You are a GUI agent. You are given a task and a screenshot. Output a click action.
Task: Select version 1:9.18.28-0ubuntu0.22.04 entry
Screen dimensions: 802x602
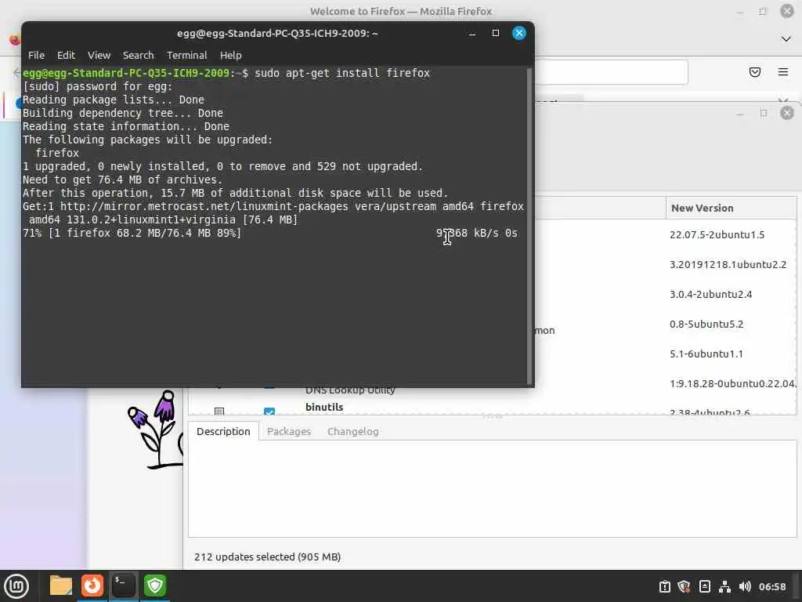[x=732, y=383]
